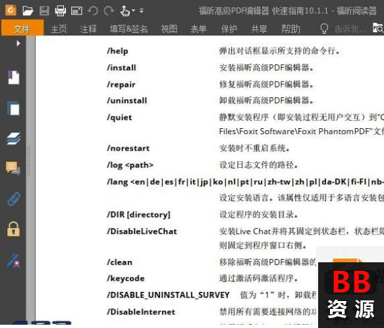Viewport: 384px width, 328px height.
Task: Click the /repair command text
Action: pyautogui.click(x=121, y=85)
